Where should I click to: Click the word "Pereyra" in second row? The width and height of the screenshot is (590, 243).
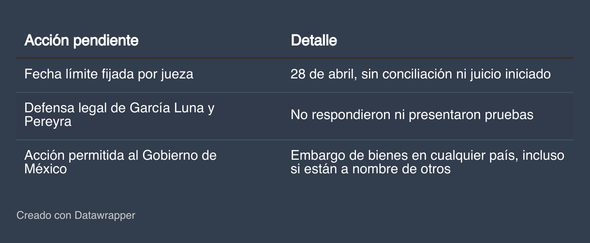tap(48, 121)
